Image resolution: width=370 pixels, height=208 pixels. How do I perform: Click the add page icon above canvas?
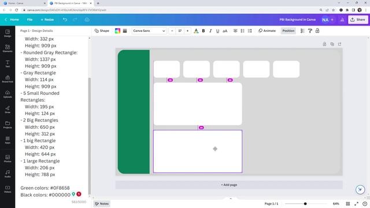339,44
